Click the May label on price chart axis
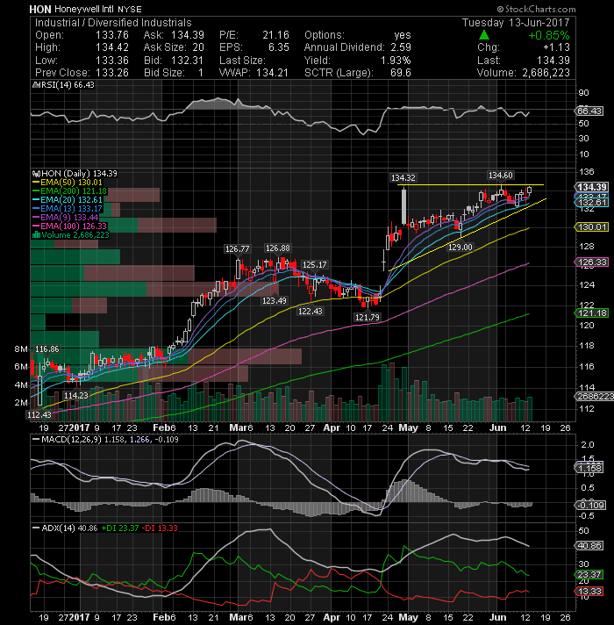 [408, 427]
